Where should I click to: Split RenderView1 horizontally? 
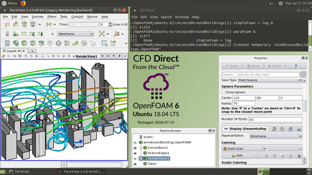[102, 56]
